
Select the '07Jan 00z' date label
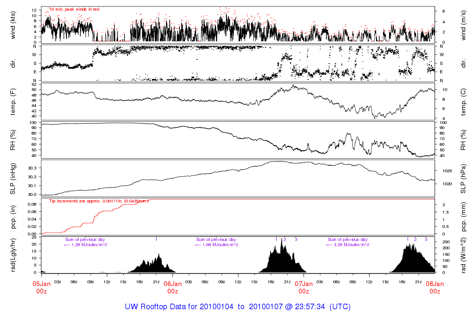point(304,287)
